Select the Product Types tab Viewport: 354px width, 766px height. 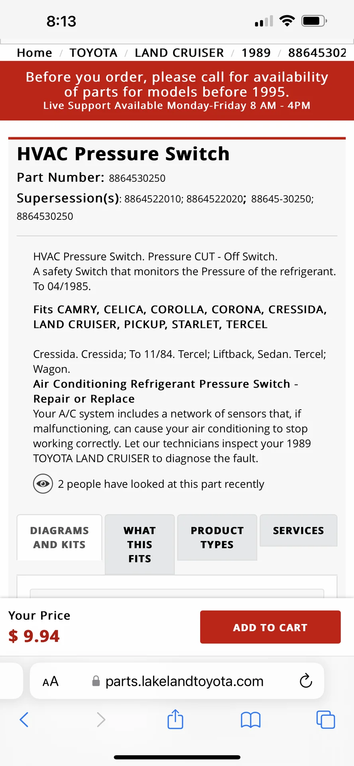click(x=217, y=537)
